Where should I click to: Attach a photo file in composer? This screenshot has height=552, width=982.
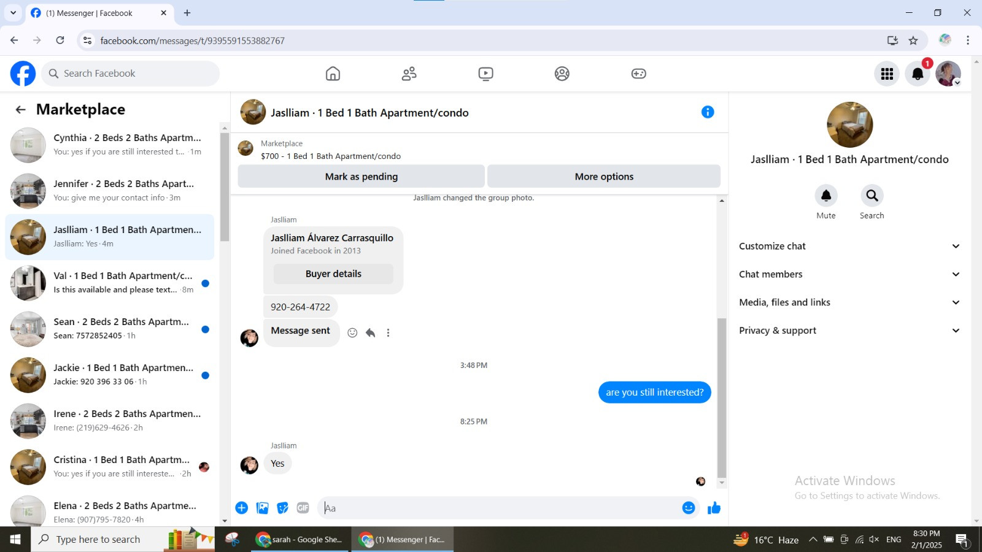click(263, 508)
